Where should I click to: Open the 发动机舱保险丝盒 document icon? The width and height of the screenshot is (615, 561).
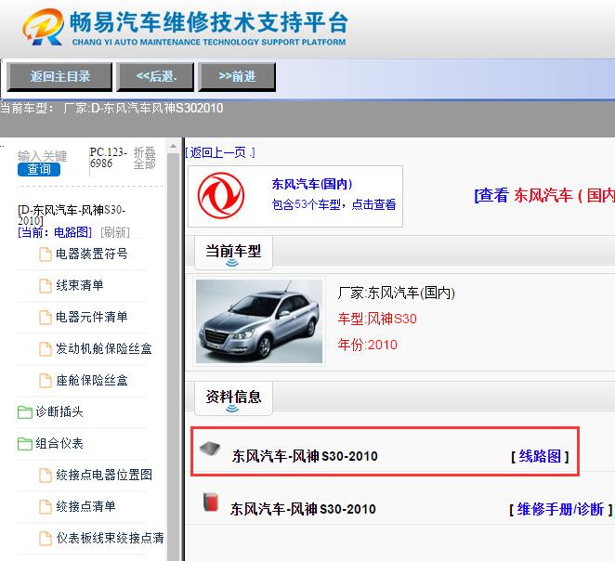(x=46, y=349)
